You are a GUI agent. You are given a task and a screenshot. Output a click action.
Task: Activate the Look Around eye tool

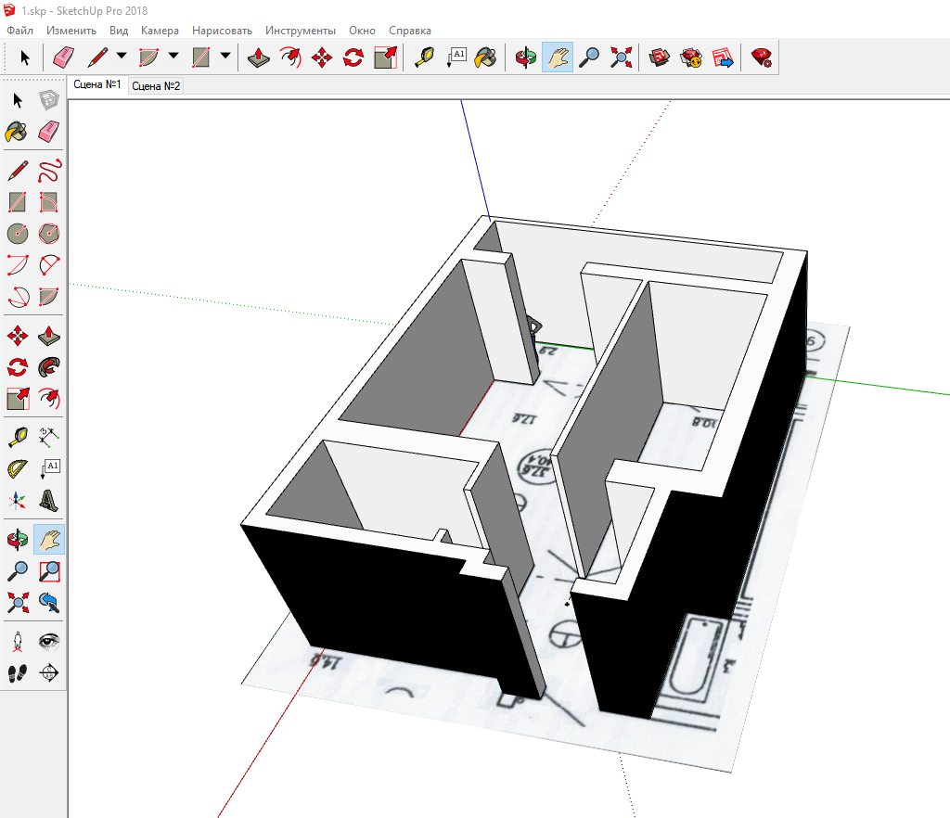49,641
